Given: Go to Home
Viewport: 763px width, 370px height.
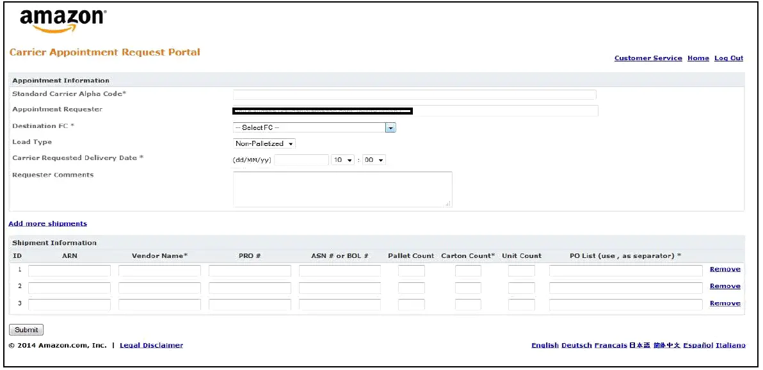Looking at the screenshot, I should pyautogui.click(x=698, y=58).
